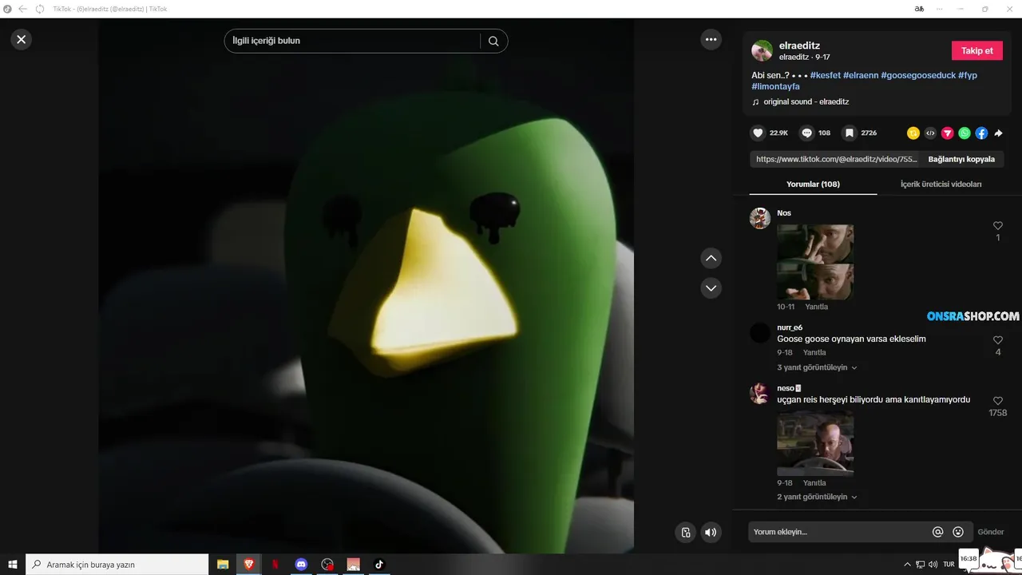Click the Windows taskbar search box

tap(117, 564)
